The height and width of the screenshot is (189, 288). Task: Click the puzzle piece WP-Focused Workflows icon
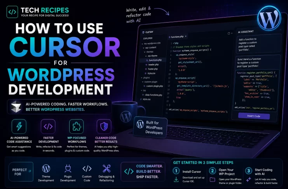click(x=77, y=126)
